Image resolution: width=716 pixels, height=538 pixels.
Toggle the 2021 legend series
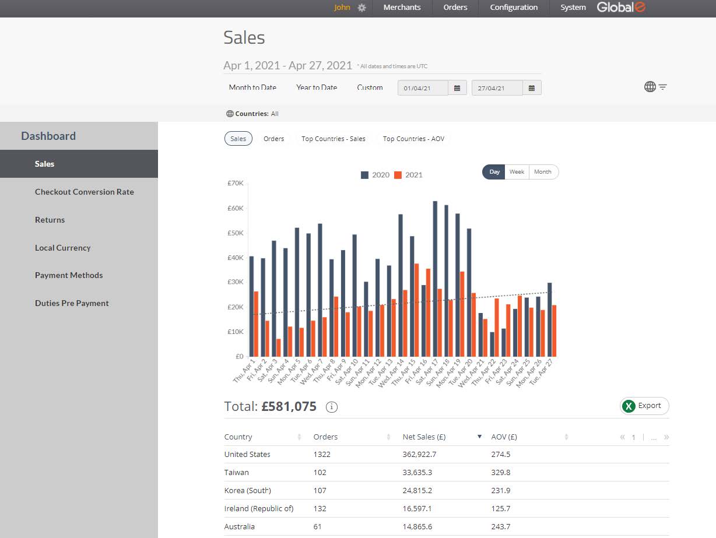(x=408, y=175)
